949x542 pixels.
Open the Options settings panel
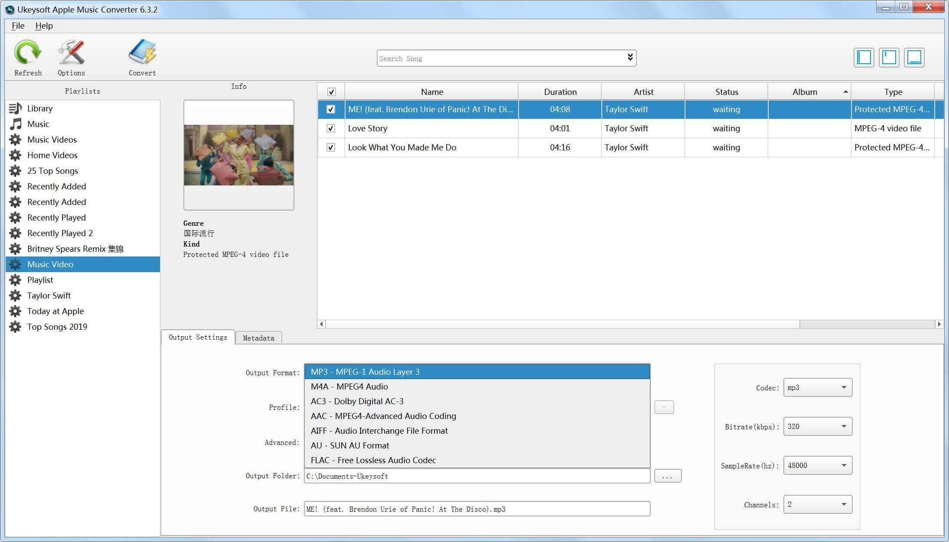pyautogui.click(x=72, y=57)
